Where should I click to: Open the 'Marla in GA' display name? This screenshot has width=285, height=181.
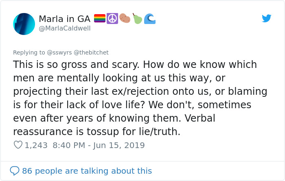64,19
